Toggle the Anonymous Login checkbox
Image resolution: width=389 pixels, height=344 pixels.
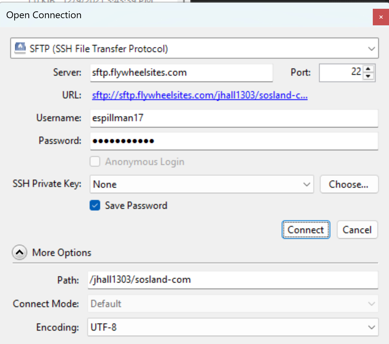coord(95,161)
